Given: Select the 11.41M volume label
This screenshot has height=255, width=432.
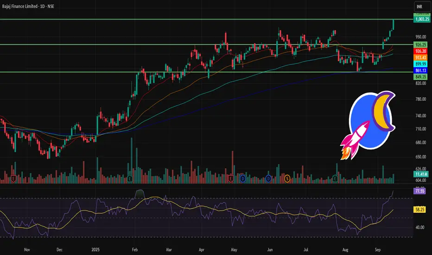Looking at the screenshot, I should click(x=421, y=174).
